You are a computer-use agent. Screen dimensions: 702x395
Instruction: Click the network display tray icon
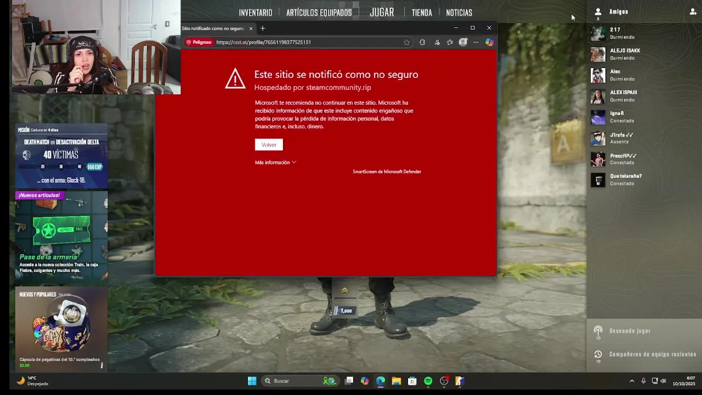[654, 381]
